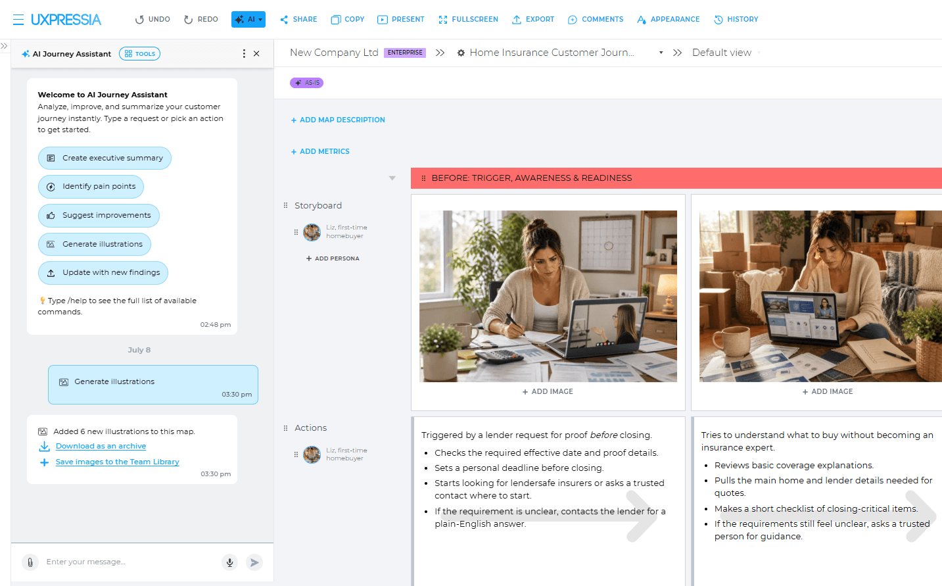
Task: Open New Company Ltd workspace breadcrumb
Action: pyautogui.click(x=334, y=53)
